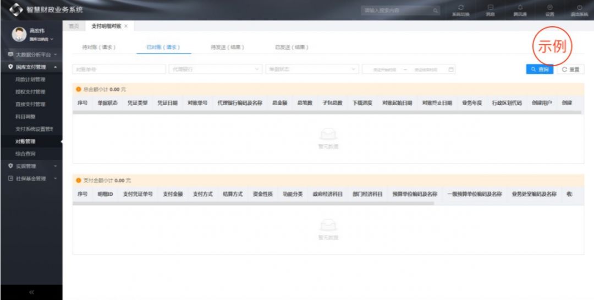Open 综合查询 in sidebar
Screen dimensions: 594x300
coord(25,154)
